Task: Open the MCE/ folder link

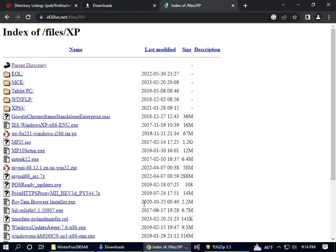Action: click(18, 82)
